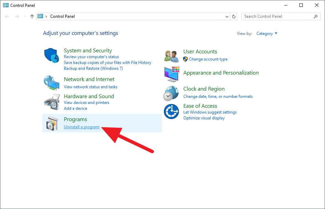Click Optimize visual display link
Image resolution: width=325 pixels, height=209 pixels.
(204, 118)
